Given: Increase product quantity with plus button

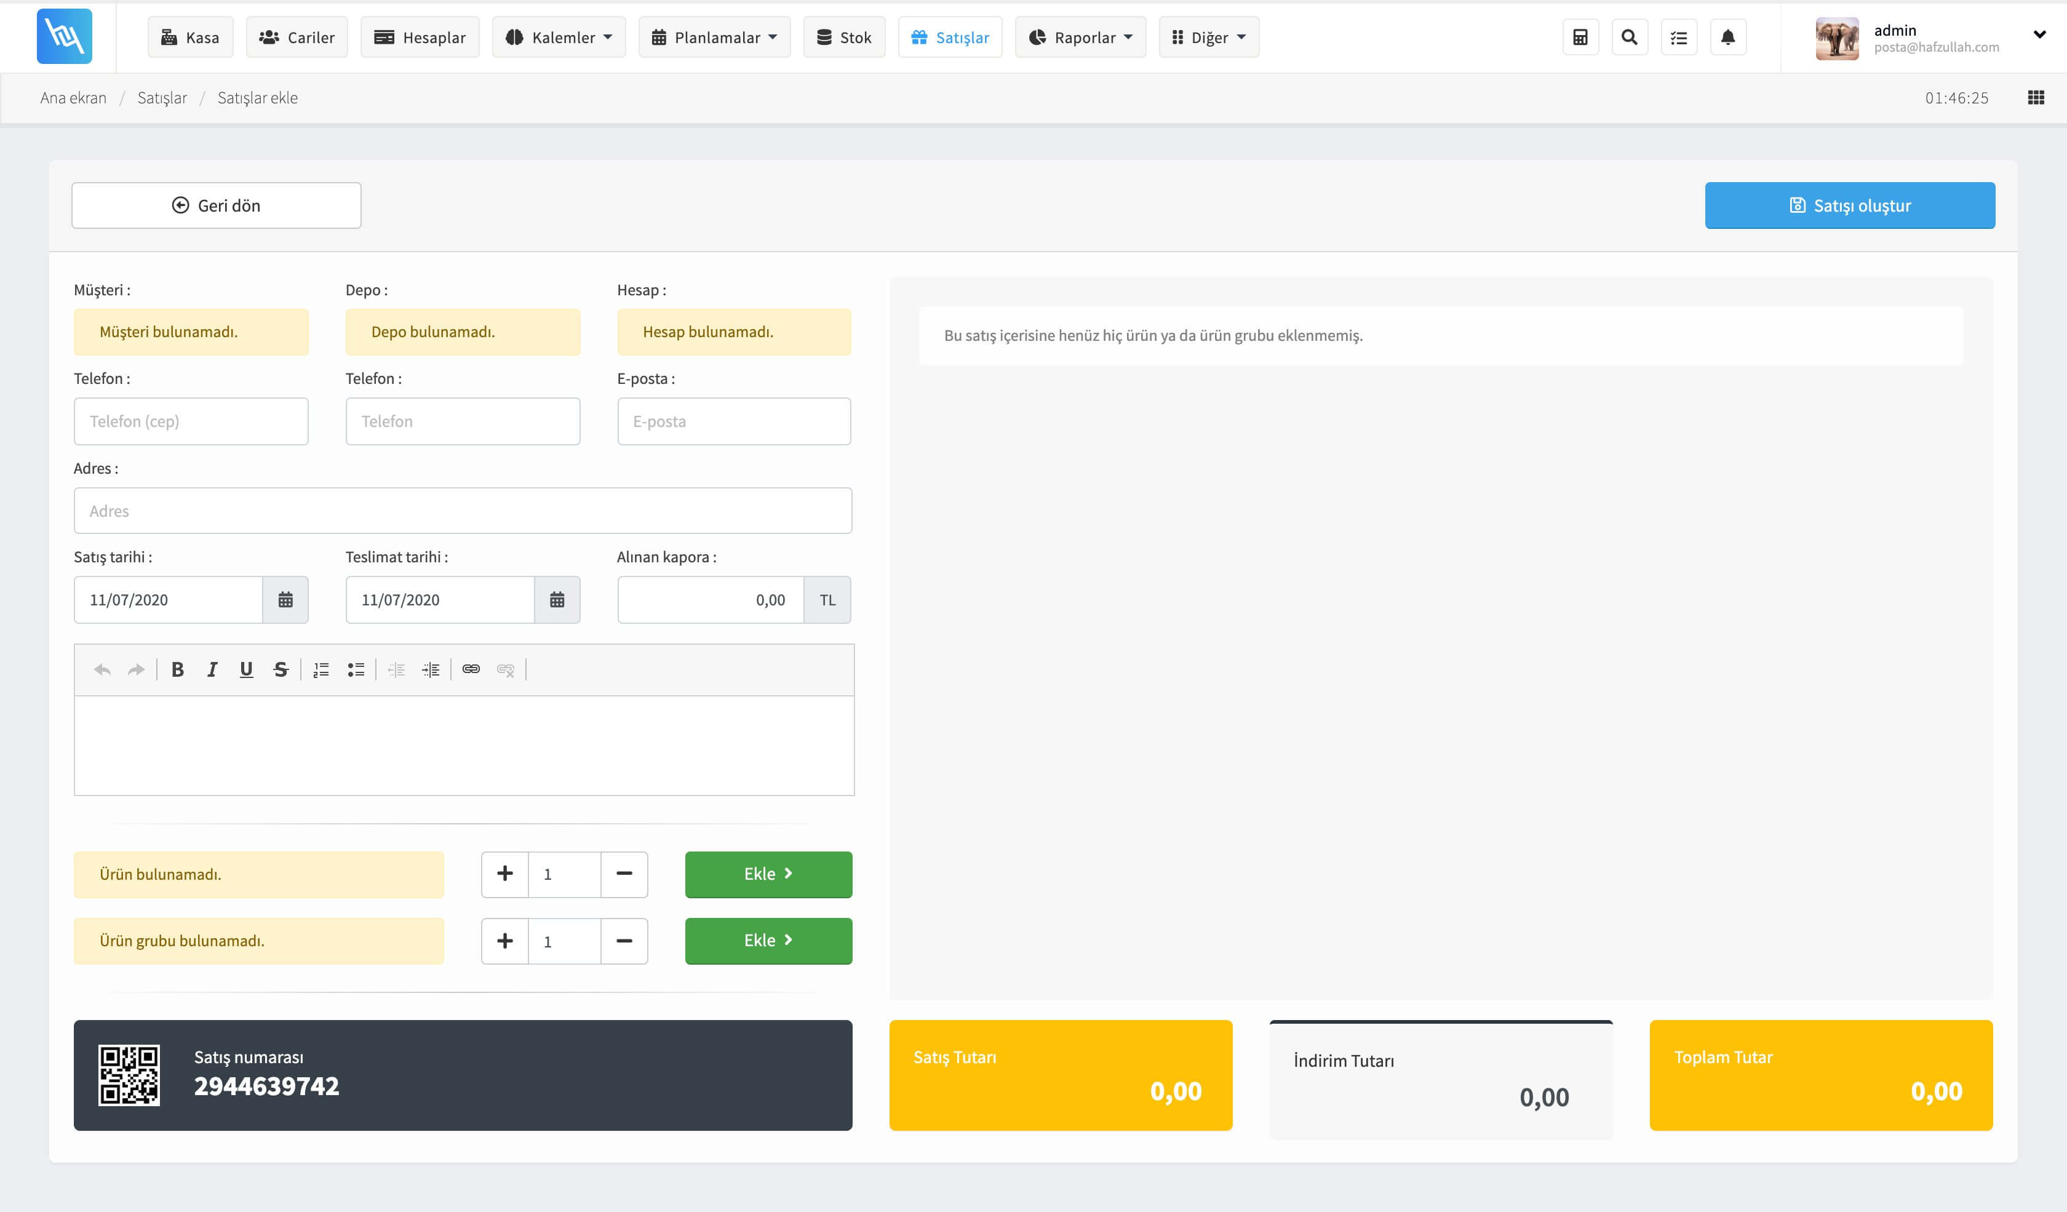Looking at the screenshot, I should point(504,874).
